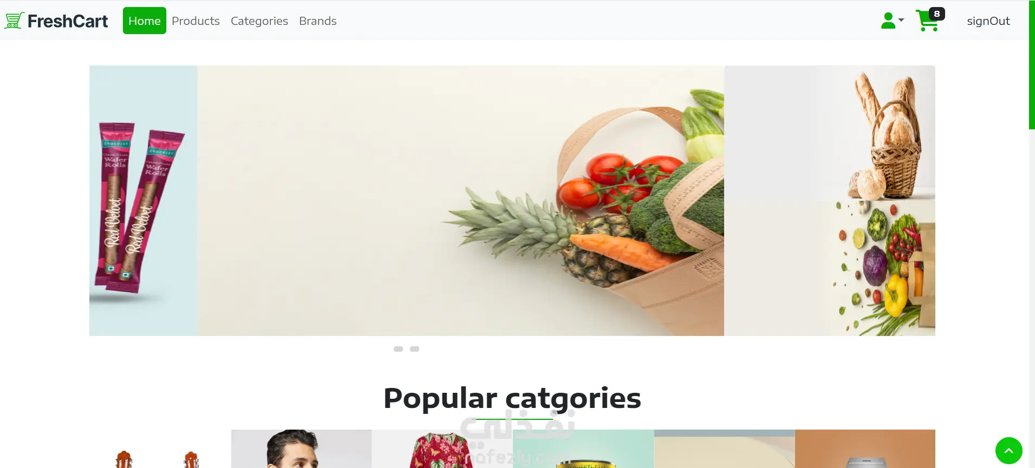Select the first carousel slide dot
This screenshot has height=468, width=1035.
(x=398, y=349)
